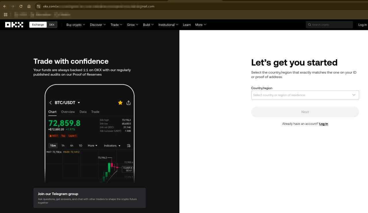Click the Search crypto field
The image size is (368, 213).
329,25
